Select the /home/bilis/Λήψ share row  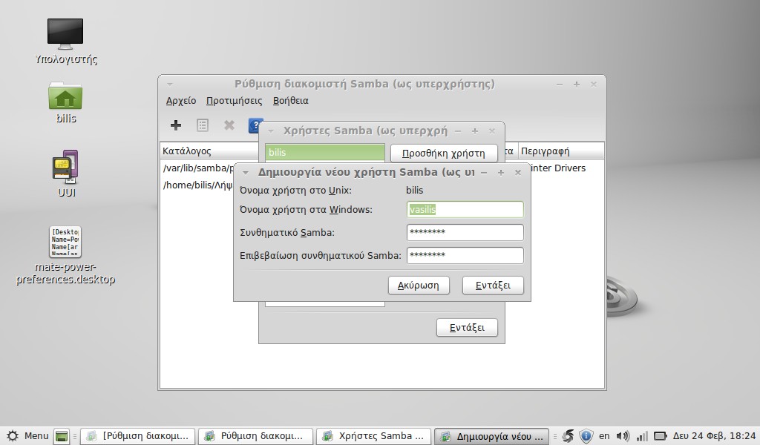[197, 185]
